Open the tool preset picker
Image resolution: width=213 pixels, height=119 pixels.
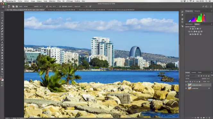point(4,6)
